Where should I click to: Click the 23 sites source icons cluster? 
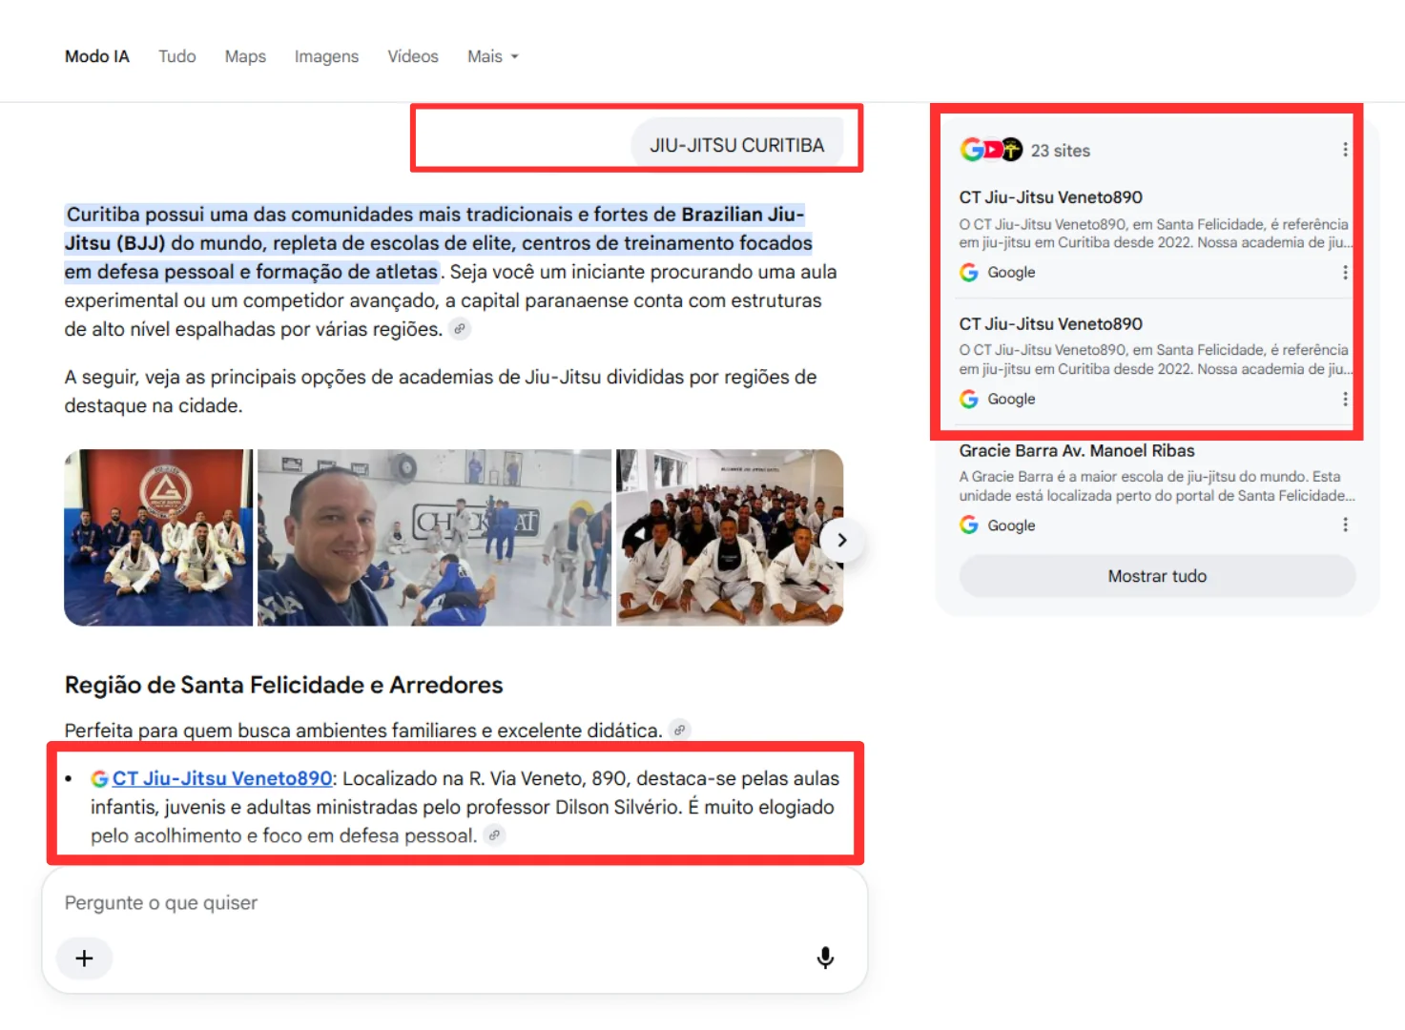[x=991, y=150]
